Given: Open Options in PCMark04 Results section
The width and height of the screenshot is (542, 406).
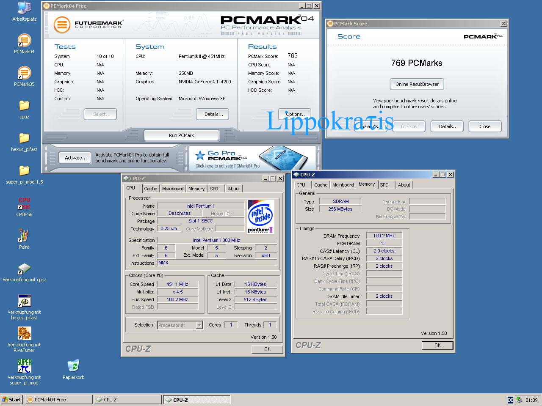Looking at the screenshot, I should [x=295, y=114].
